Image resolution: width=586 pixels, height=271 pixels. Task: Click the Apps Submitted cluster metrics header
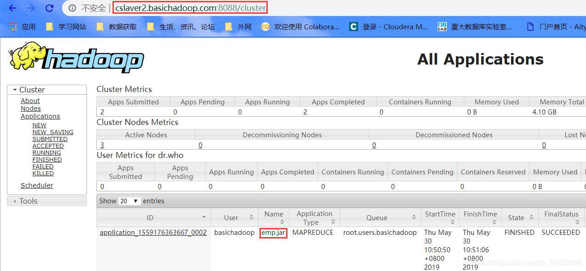pyautogui.click(x=133, y=102)
